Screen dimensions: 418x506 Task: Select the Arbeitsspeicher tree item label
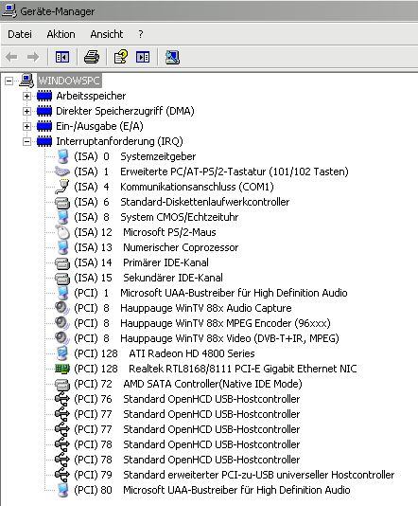[x=91, y=96]
